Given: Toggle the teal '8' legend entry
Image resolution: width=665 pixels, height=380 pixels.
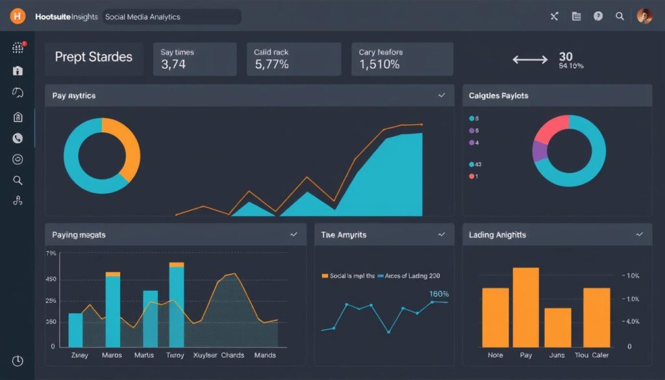Looking at the screenshot, I should point(473,119).
